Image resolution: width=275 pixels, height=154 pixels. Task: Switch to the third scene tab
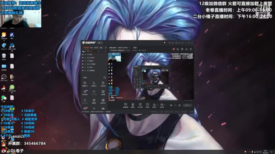coord(96,48)
